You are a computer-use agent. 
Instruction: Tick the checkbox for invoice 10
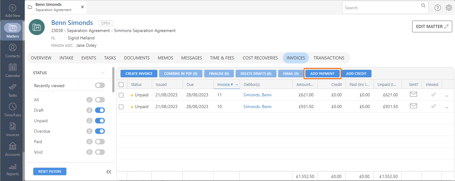(121, 107)
